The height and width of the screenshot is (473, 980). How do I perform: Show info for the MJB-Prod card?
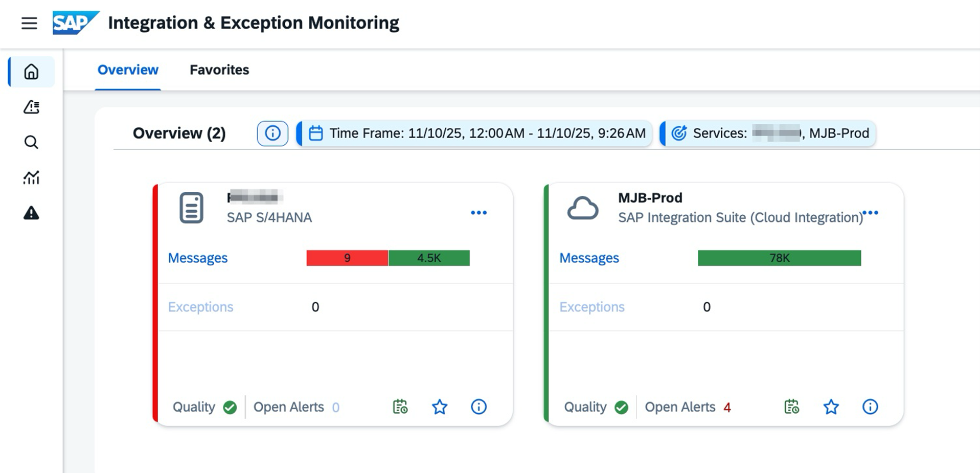(870, 407)
